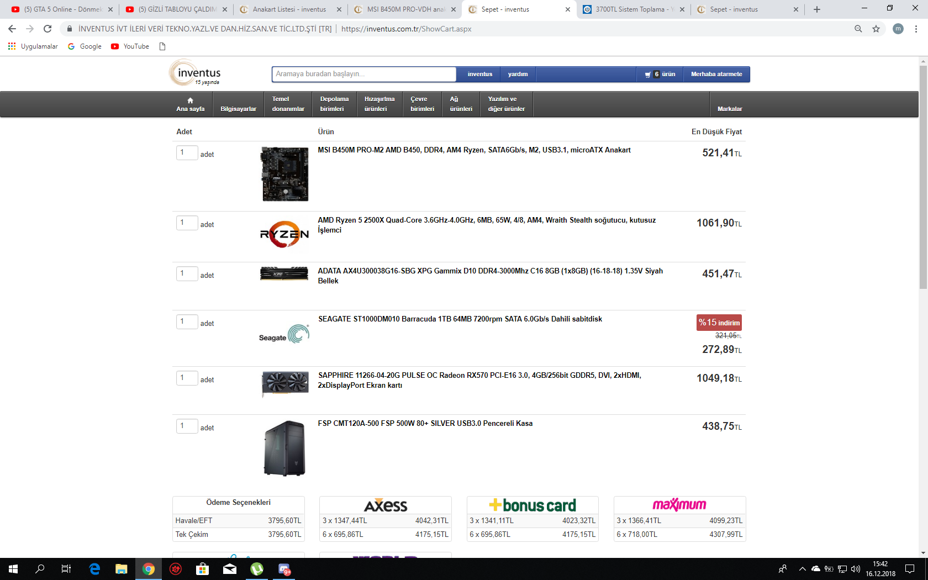Open Microsoft Edge from the taskbar
Image resolution: width=928 pixels, height=580 pixels.
94,569
